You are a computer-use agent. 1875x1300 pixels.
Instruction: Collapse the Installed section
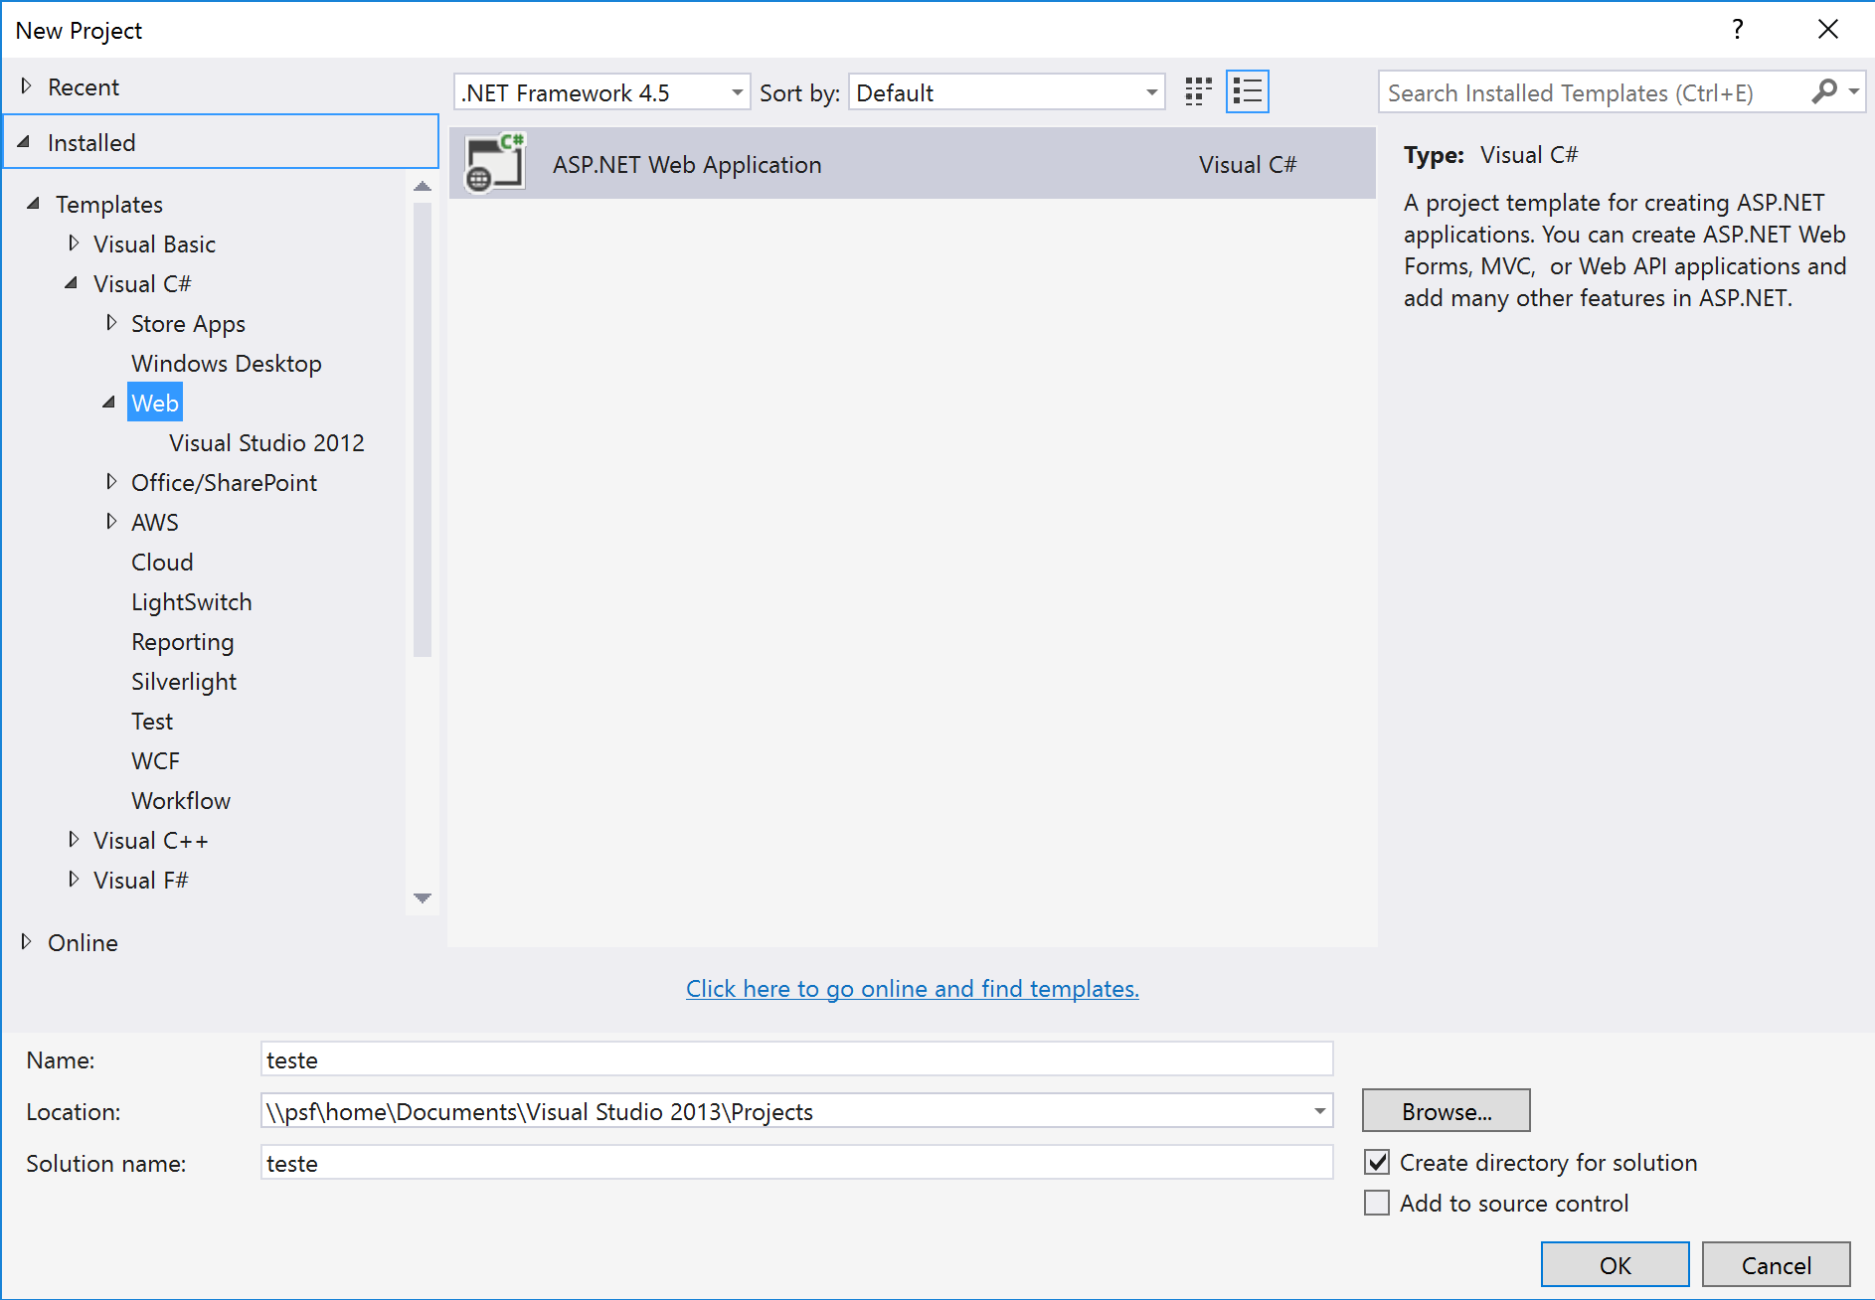(24, 142)
